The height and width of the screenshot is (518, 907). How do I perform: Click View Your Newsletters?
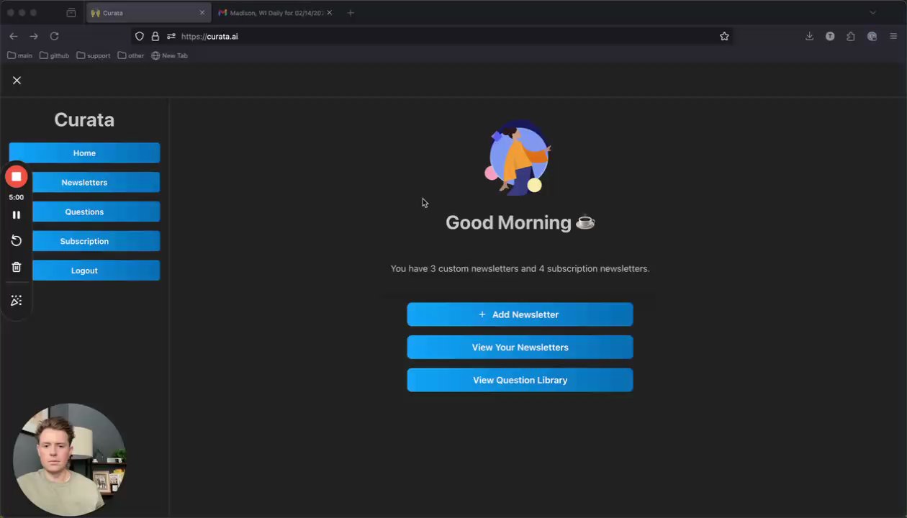(520, 347)
